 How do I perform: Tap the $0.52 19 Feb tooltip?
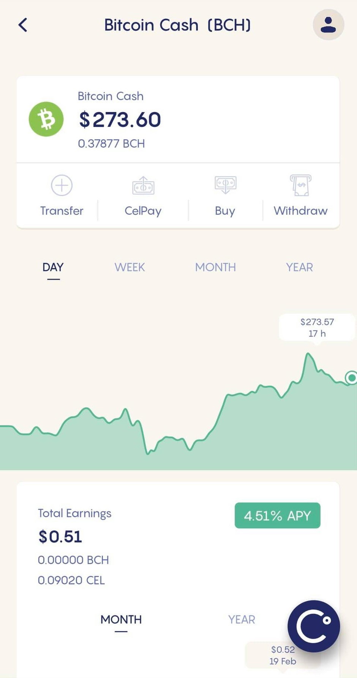(283, 655)
